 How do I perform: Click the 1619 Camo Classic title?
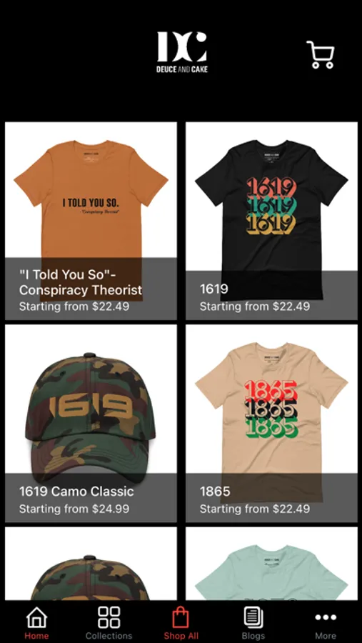coord(76,492)
